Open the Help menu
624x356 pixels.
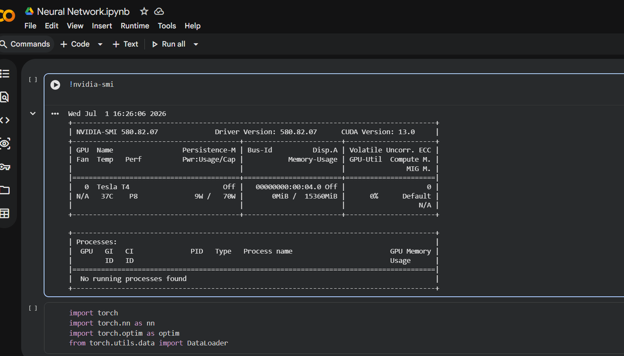click(x=192, y=26)
